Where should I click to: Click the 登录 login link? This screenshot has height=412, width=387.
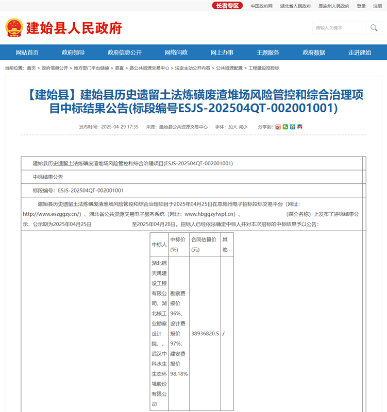[361, 6]
